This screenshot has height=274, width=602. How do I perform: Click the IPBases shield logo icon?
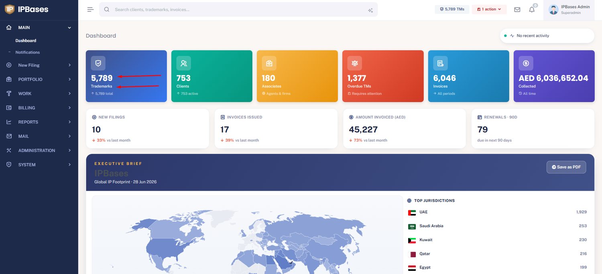[10, 9]
